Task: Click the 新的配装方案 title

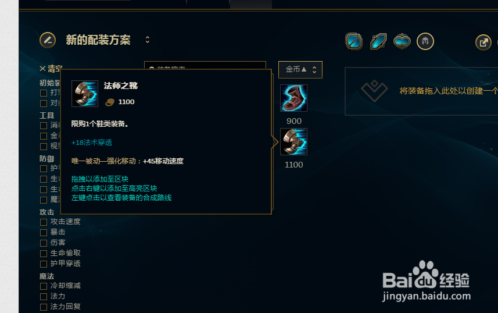Action: [98, 40]
